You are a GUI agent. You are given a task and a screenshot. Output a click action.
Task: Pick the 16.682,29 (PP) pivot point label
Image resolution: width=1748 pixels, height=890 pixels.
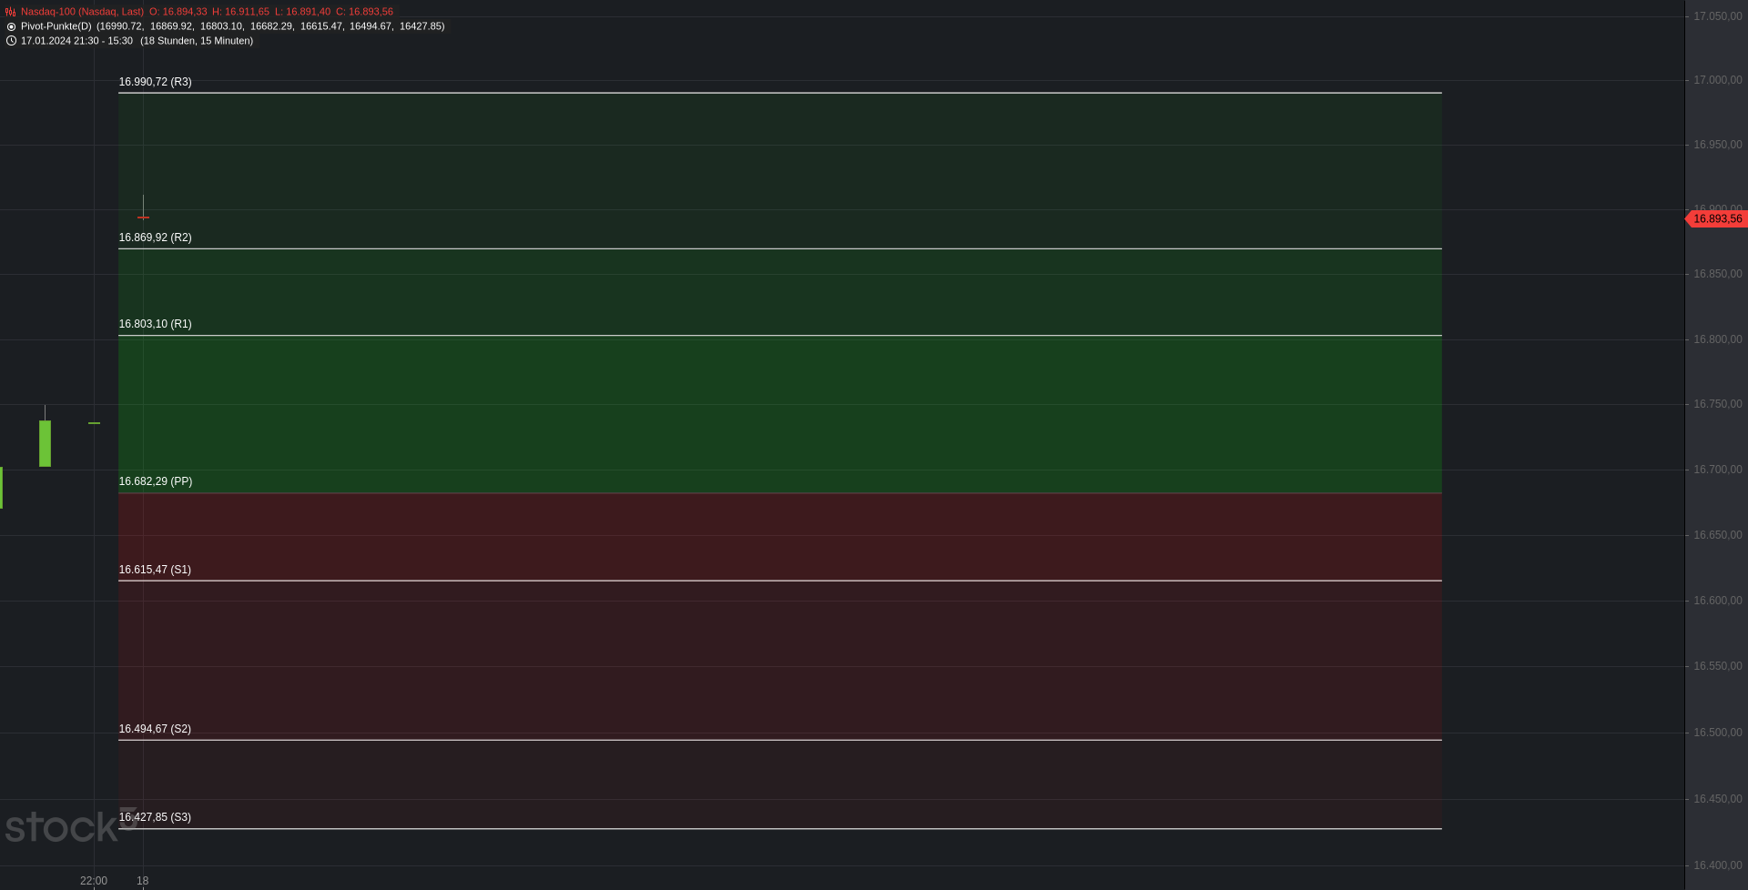[155, 481]
